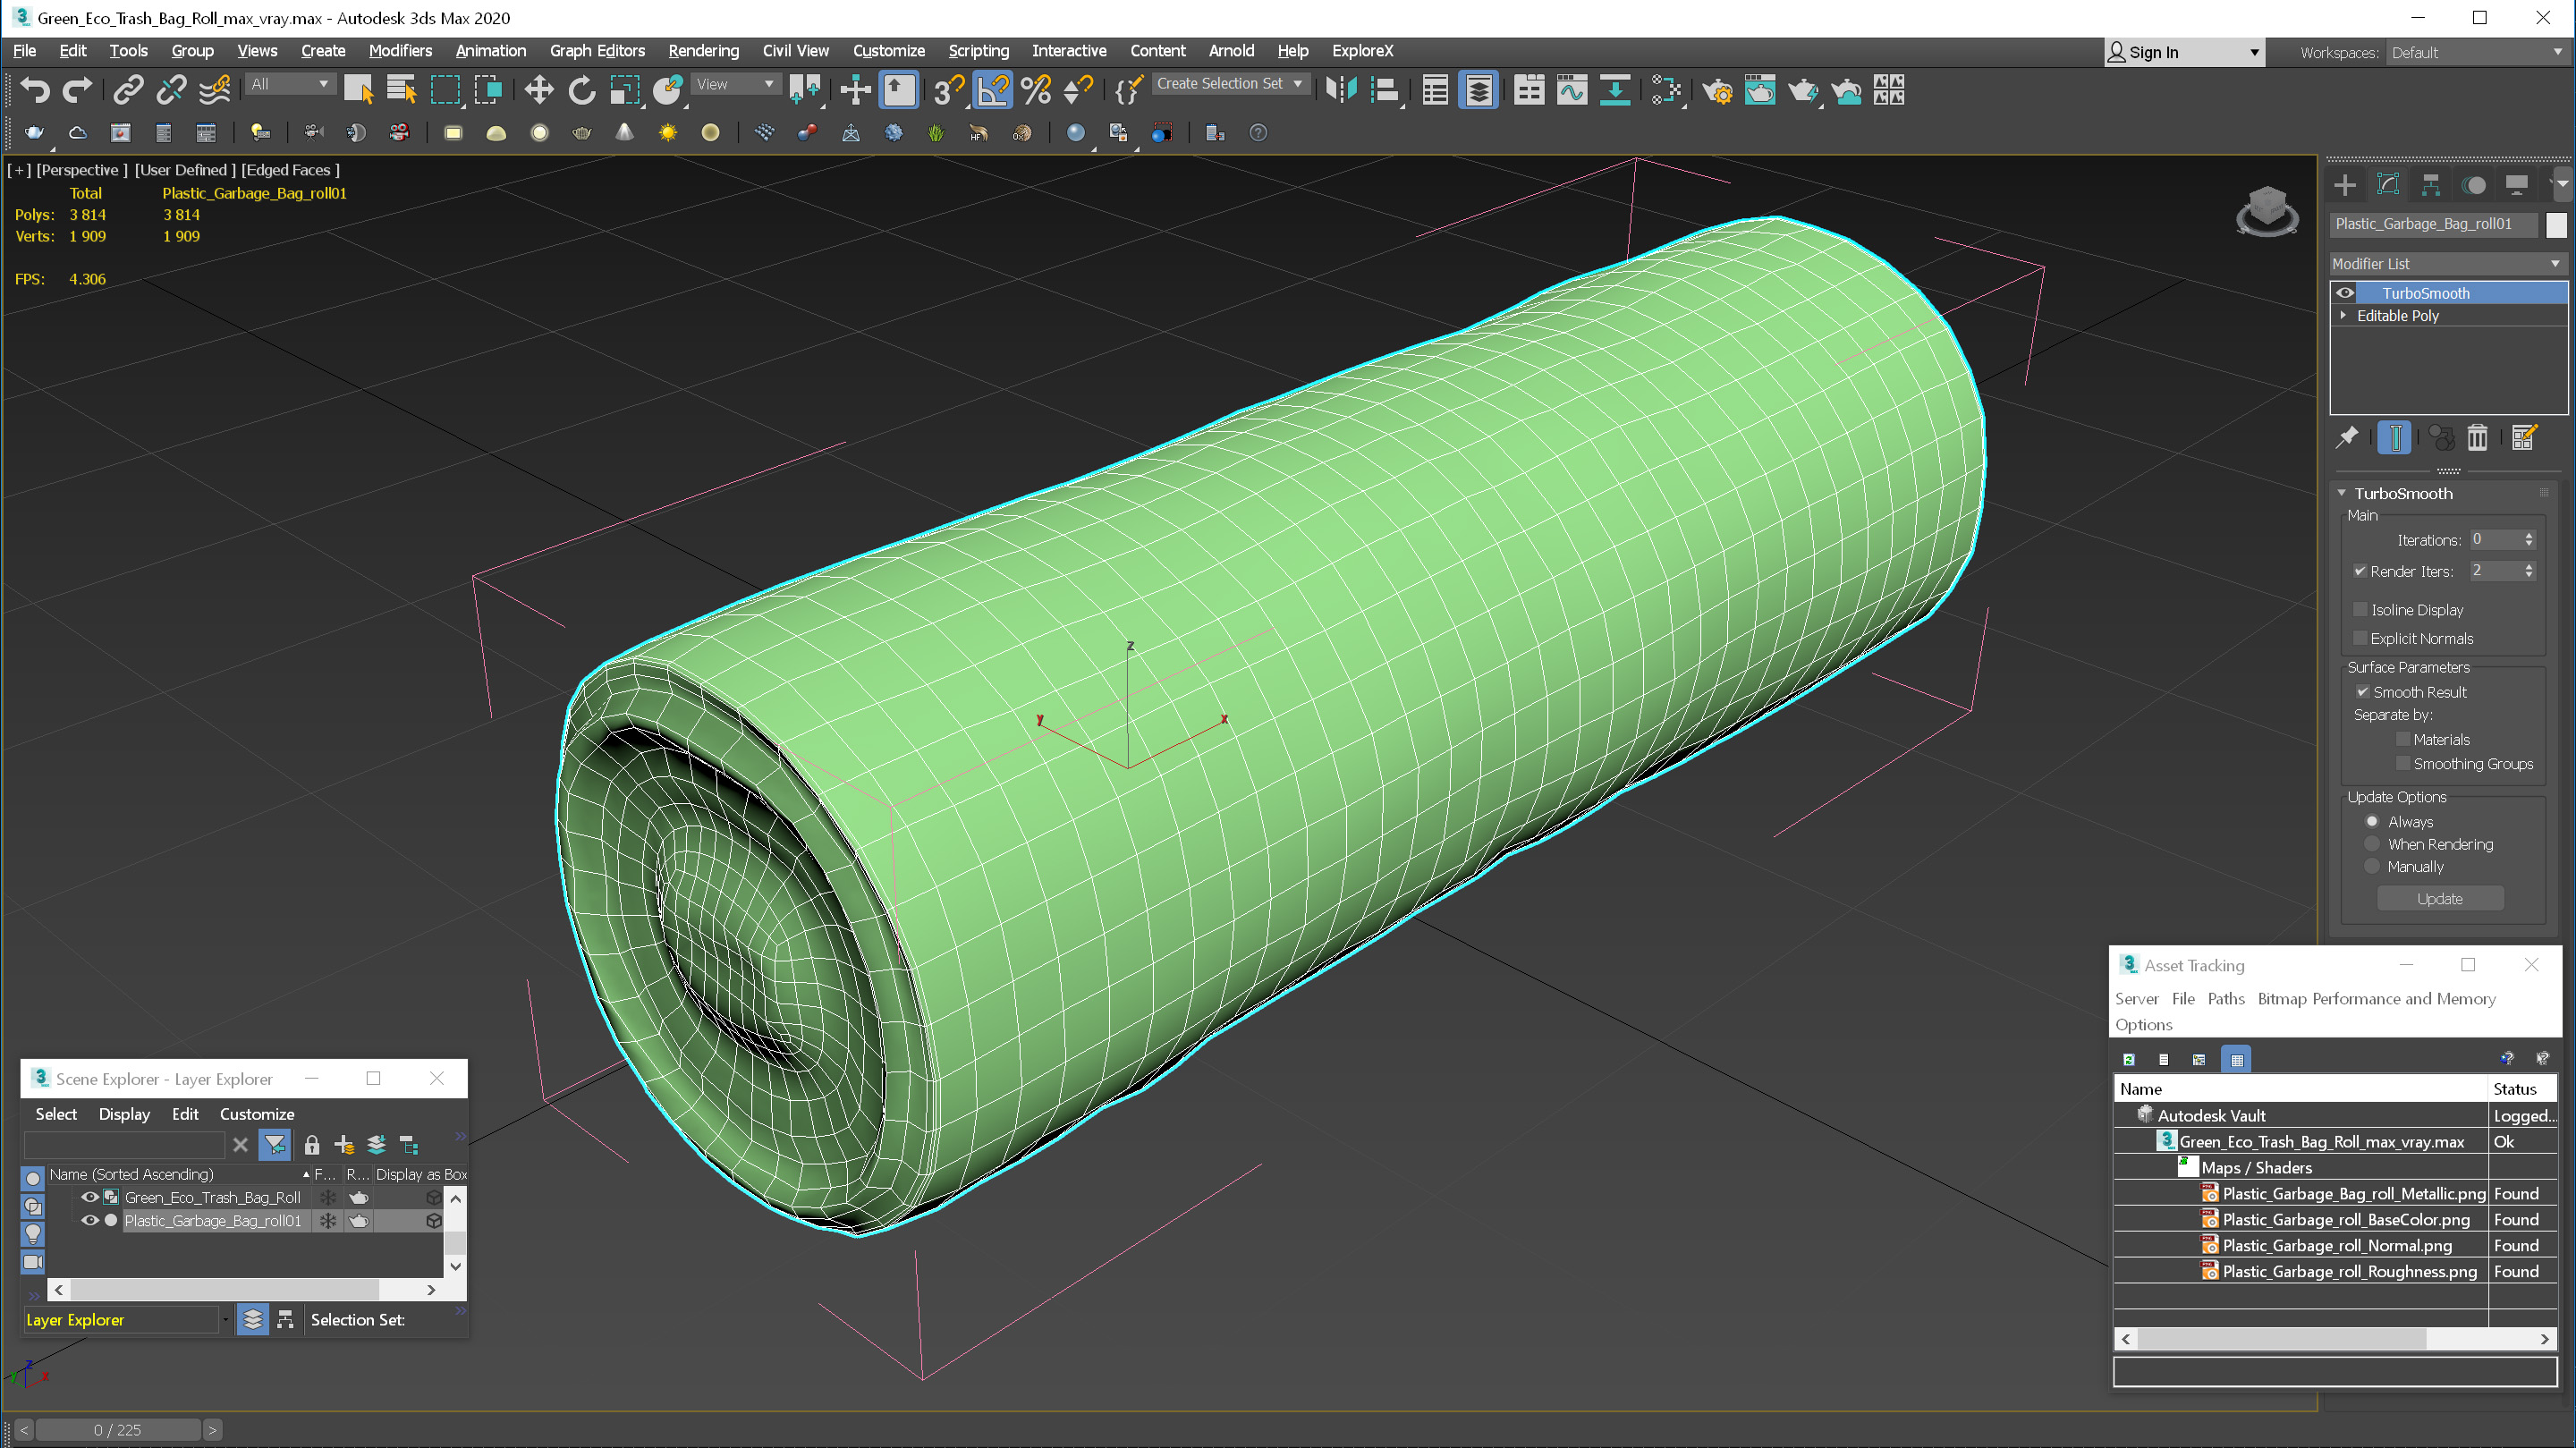Open the reference coordinate View dropdown
The image size is (2576, 1448).
click(x=735, y=84)
